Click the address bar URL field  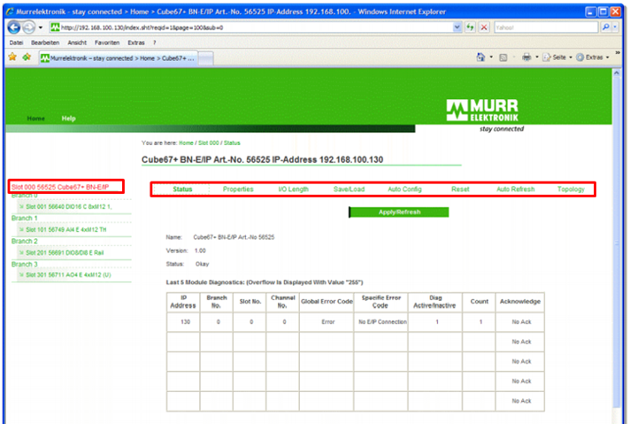coord(251,27)
